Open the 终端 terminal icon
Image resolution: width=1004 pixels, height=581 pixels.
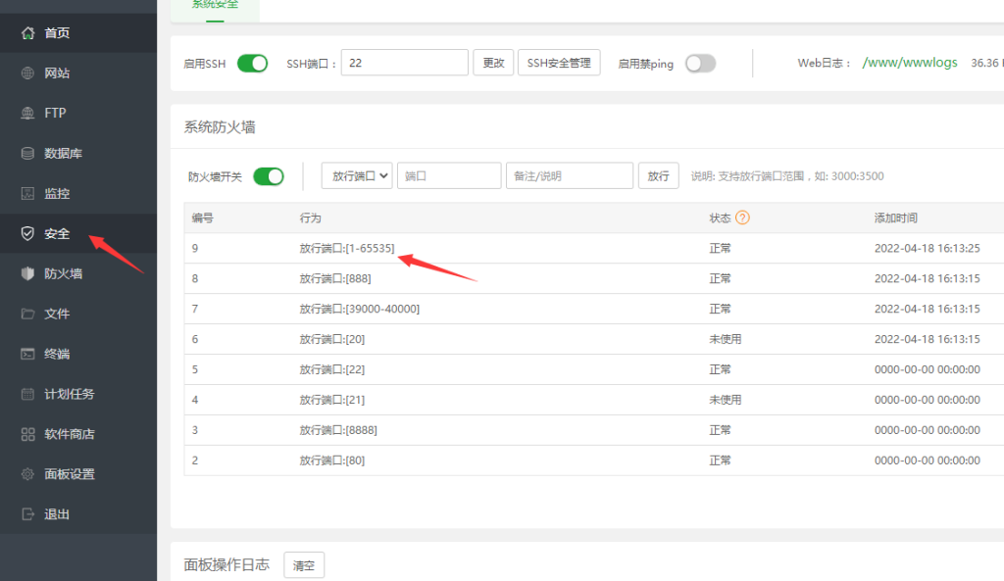[x=28, y=354]
